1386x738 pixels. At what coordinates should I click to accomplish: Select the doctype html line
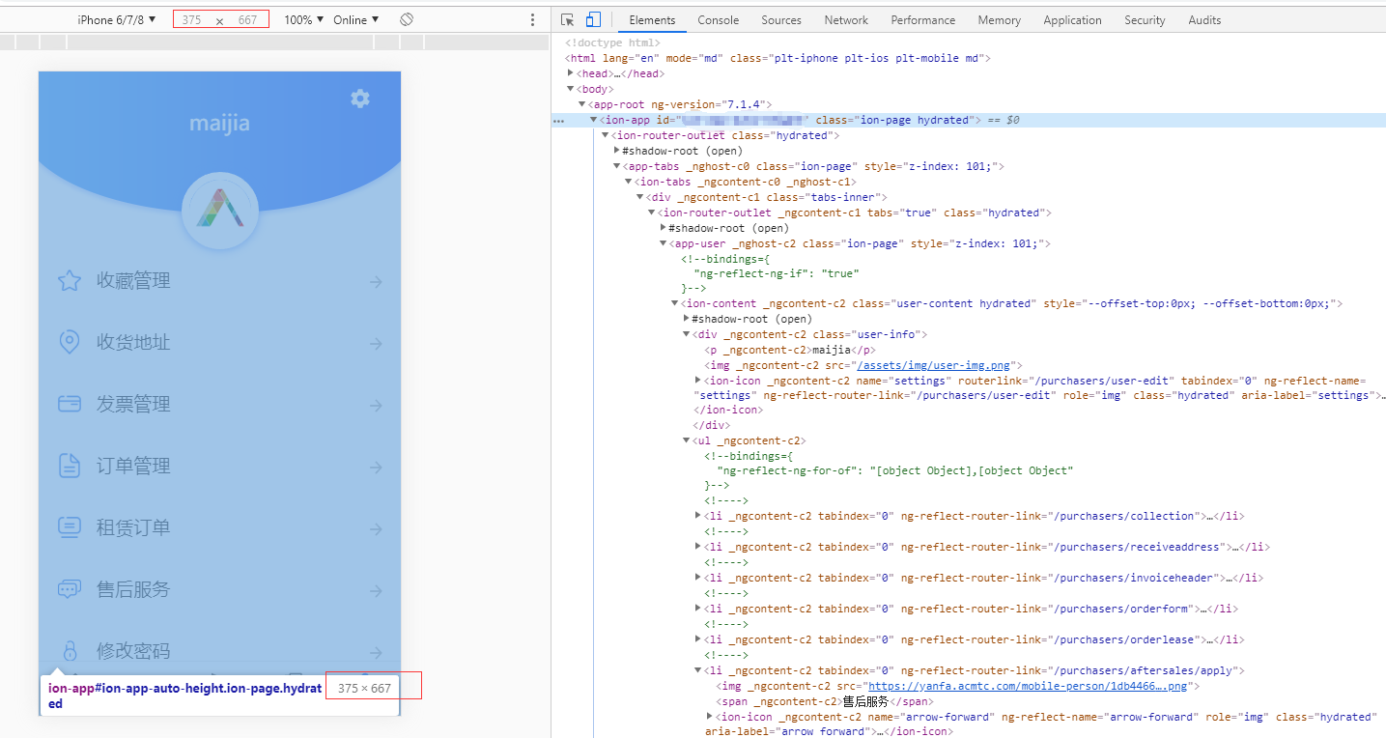pyautogui.click(x=612, y=43)
